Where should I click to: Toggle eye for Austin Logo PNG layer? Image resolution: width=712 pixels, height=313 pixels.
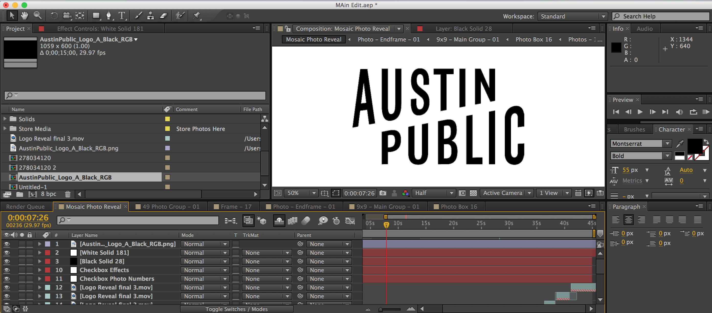coord(6,244)
